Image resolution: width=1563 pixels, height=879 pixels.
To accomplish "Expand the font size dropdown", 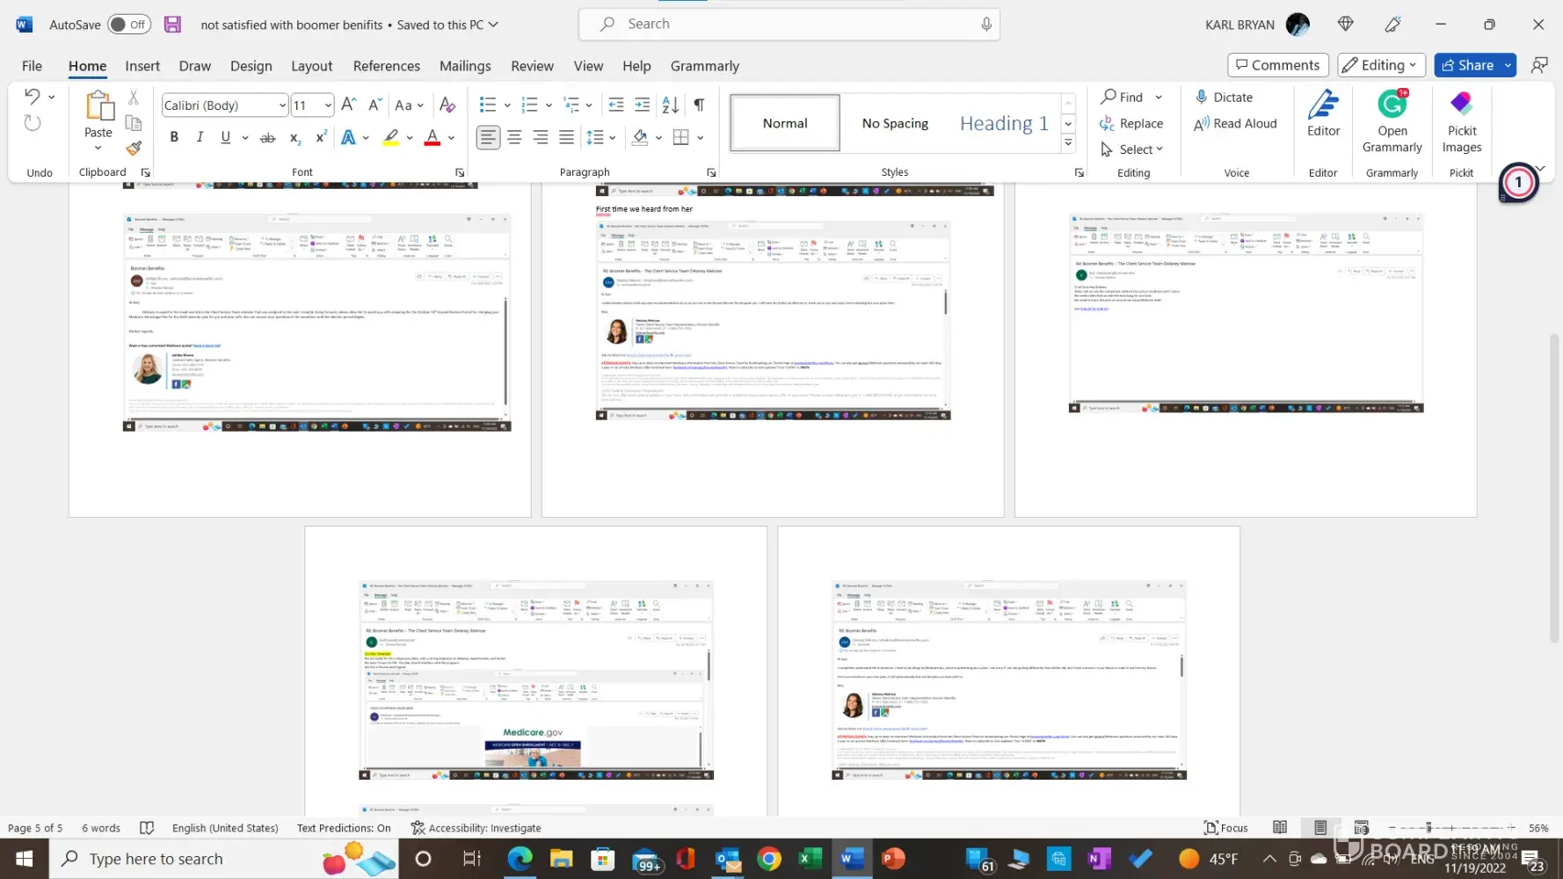I will click(328, 105).
